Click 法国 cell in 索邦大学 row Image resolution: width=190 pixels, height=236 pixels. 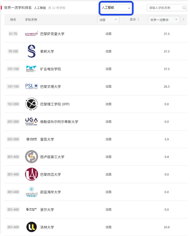coord(108,51)
